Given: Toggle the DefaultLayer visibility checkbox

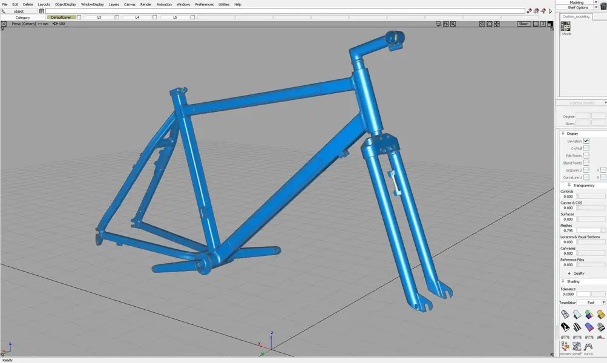Looking at the screenshot, I should (x=79, y=18).
